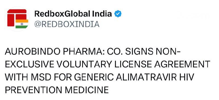The width and height of the screenshot is (219, 100).
Task: Click the word CO. in the tweet
Action: pyautogui.click(x=115, y=52)
